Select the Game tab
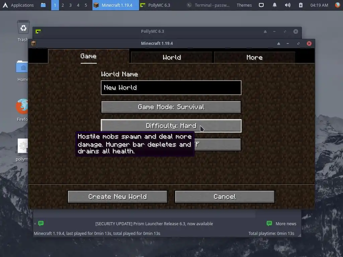 pyautogui.click(x=88, y=56)
